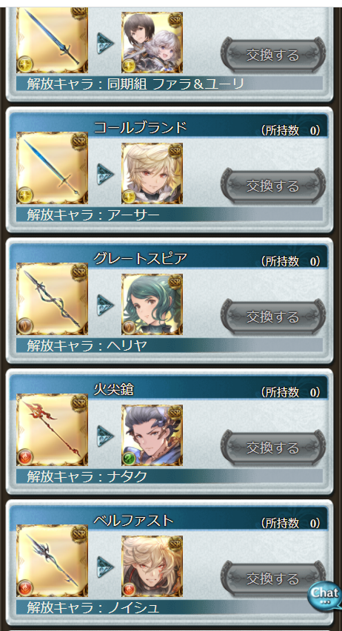Screen dimensions: 342x631
Task: Click 交換する button for ベルファスト
Action: pos(273,578)
